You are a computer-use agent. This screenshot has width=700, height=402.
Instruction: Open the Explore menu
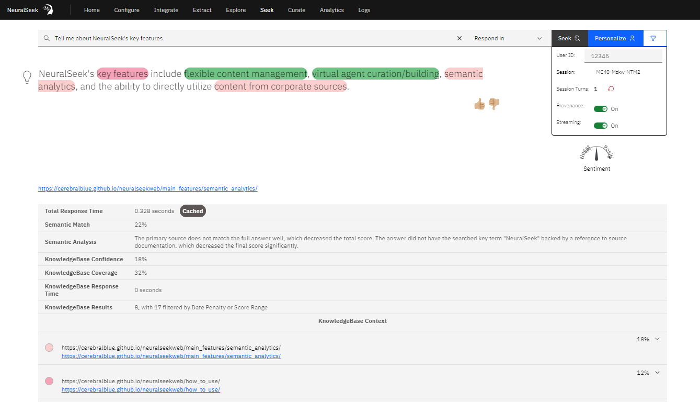click(x=236, y=10)
